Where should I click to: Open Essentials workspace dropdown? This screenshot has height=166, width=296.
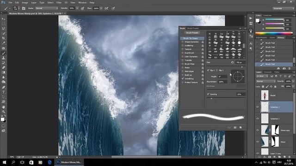(x=283, y=8)
